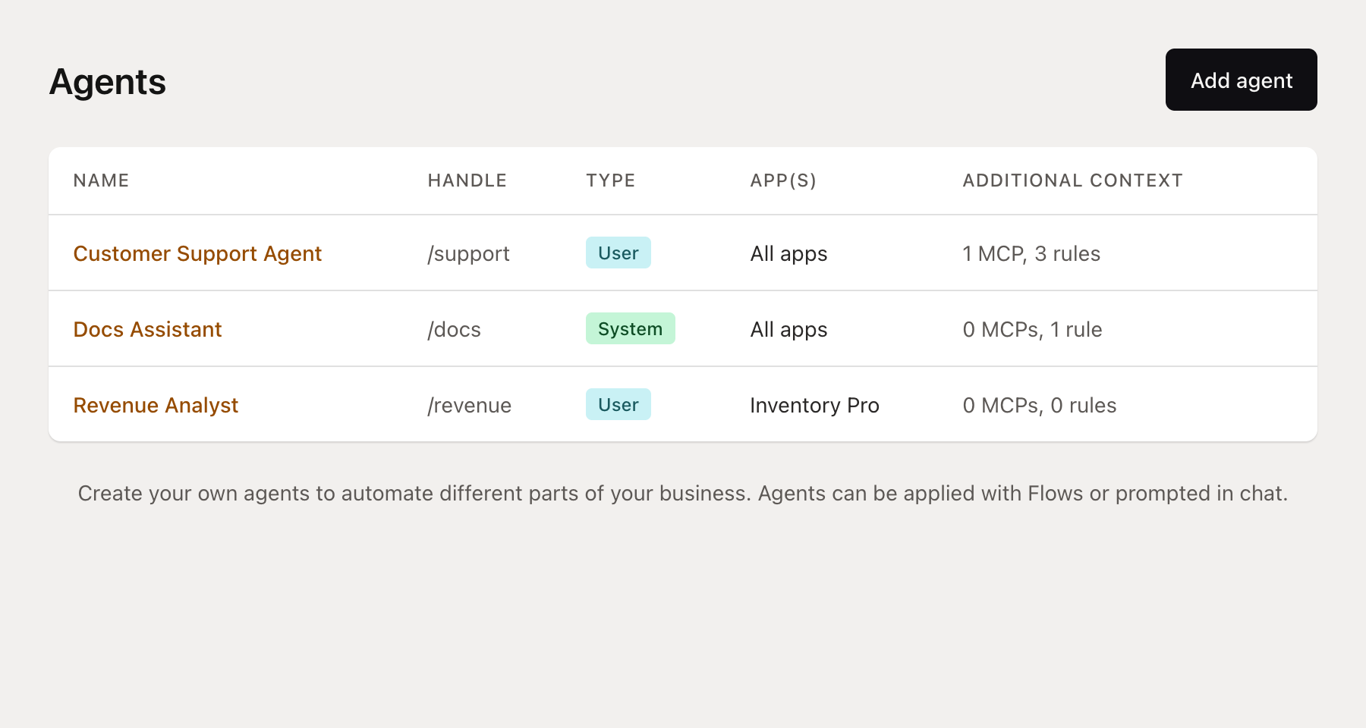Click the Add agent button
1366x728 pixels.
coord(1241,80)
